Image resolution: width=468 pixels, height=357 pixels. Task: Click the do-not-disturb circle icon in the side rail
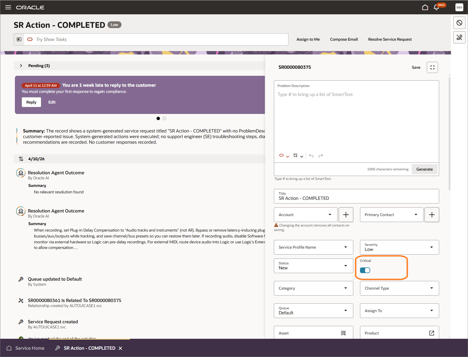(459, 23)
